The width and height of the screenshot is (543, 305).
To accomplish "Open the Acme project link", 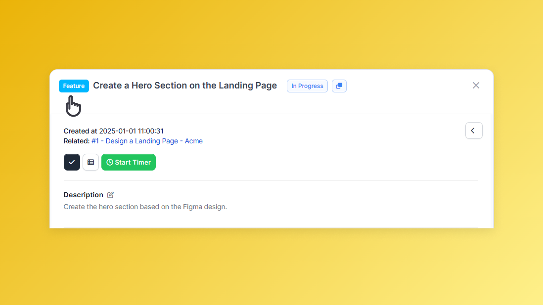I will point(194,141).
